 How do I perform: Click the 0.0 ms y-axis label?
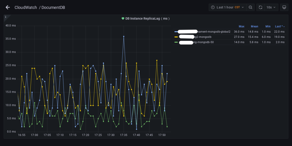(12, 132)
